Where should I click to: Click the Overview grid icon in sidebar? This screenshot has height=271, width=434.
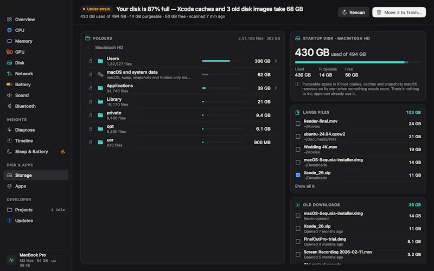(x=9, y=20)
